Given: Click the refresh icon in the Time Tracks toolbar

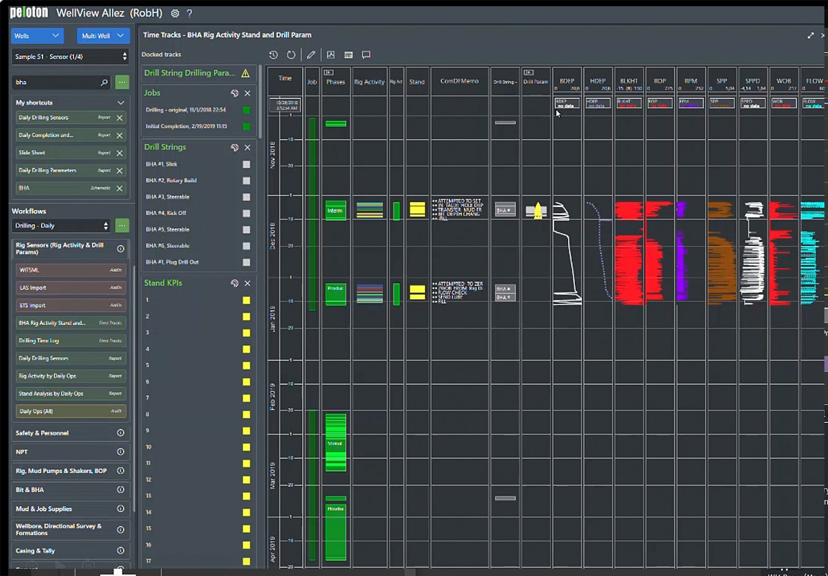Looking at the screenshot, I should (x=292, y=54).
